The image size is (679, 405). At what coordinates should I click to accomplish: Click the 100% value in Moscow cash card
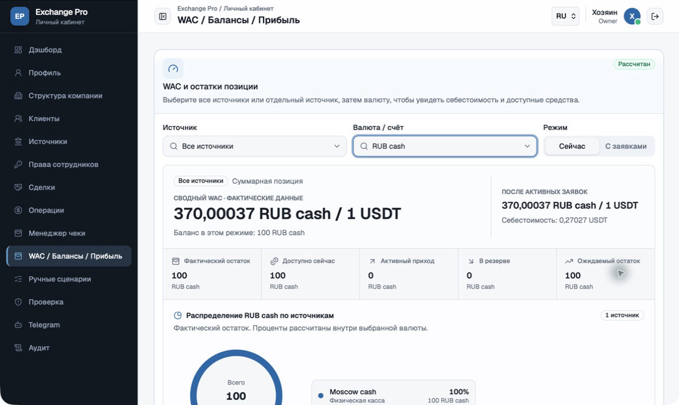(x=459, y=391)
